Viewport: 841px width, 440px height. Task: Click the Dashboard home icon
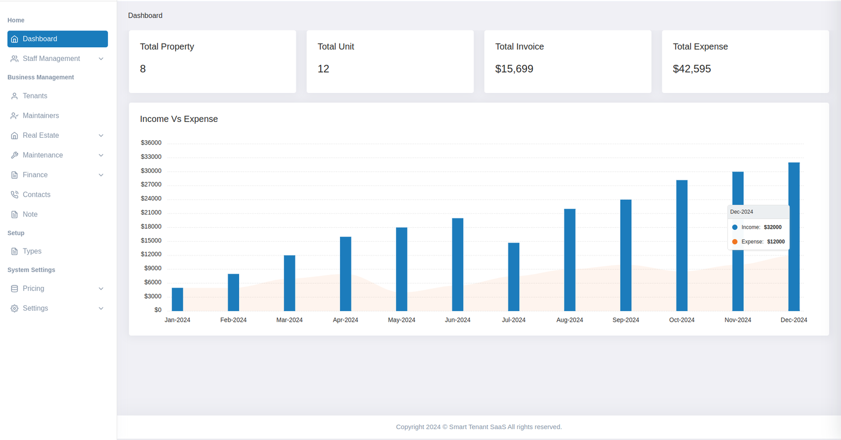pyautogui.click(x=15, y=39)
